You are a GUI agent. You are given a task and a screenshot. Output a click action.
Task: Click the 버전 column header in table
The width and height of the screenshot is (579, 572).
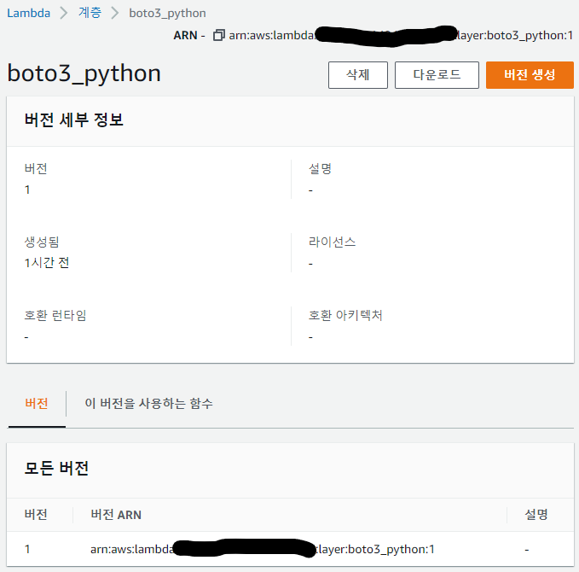point(36,515)
